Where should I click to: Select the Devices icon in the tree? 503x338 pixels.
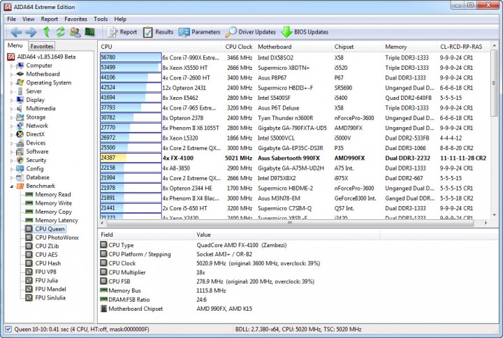click(x=20, y=143)
